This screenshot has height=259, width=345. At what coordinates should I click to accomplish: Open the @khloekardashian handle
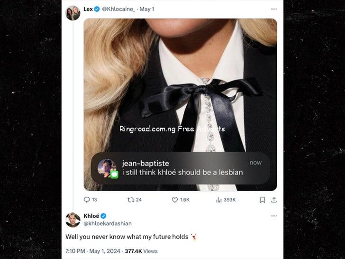[108, 223]
